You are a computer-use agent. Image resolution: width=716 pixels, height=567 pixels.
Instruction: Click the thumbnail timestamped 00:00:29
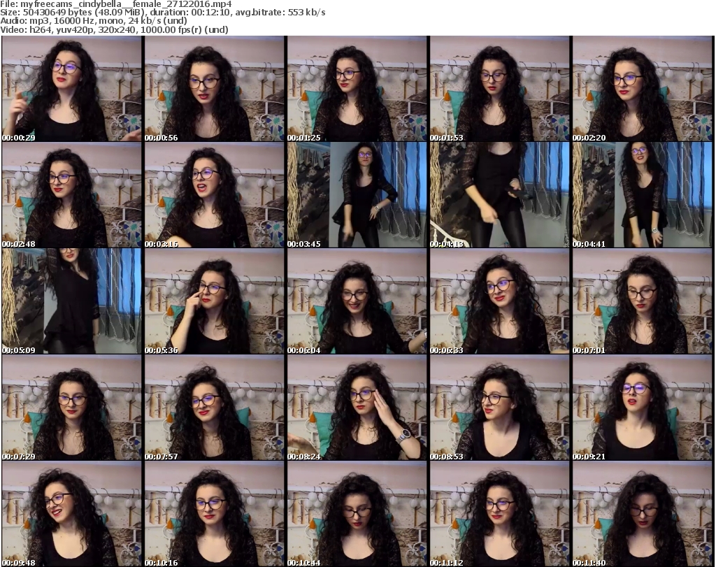[71, 89]
